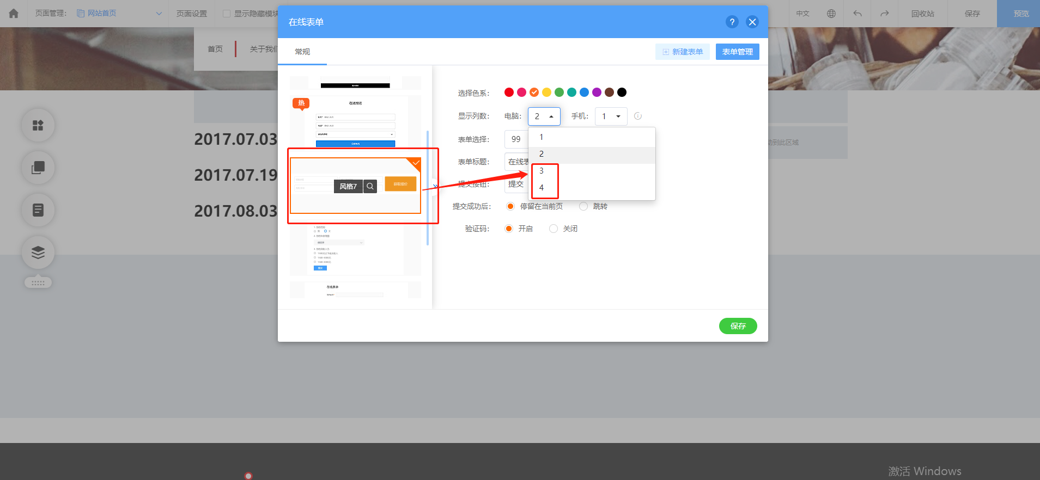Choose option 3 in columns list
This screenshot has height=480, width=1040.
point(592,171)
